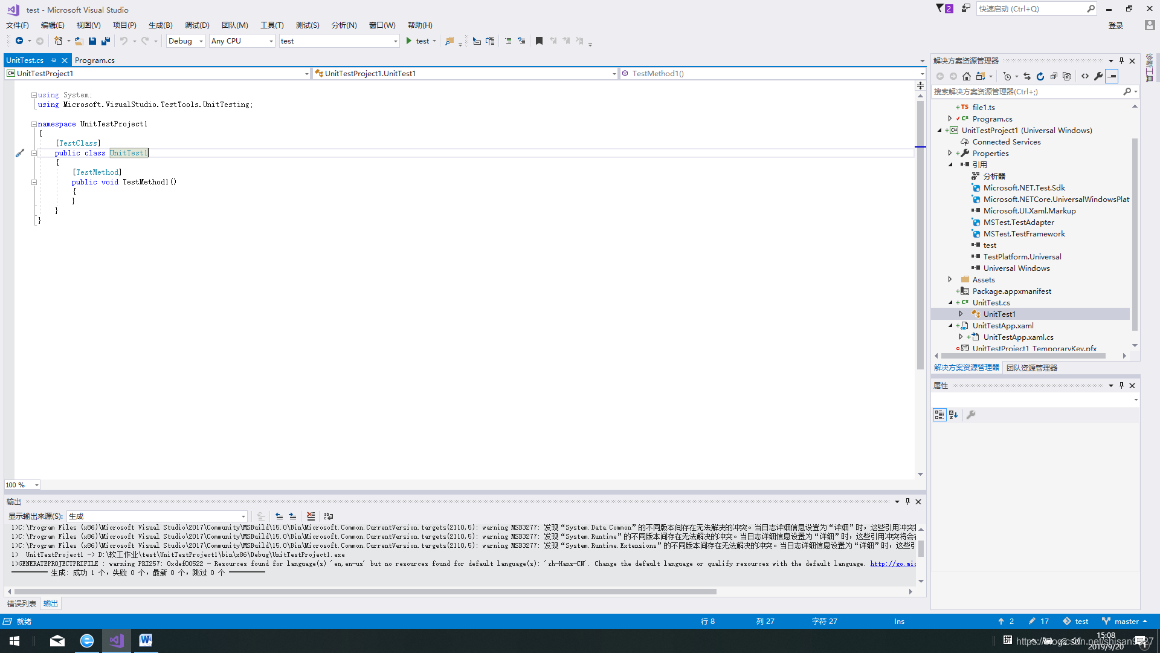Open the 文件(F) menu
Image resolution: width=1160 pixels, height=653 pixels.
pyautogui.click(x=18, y=25)
